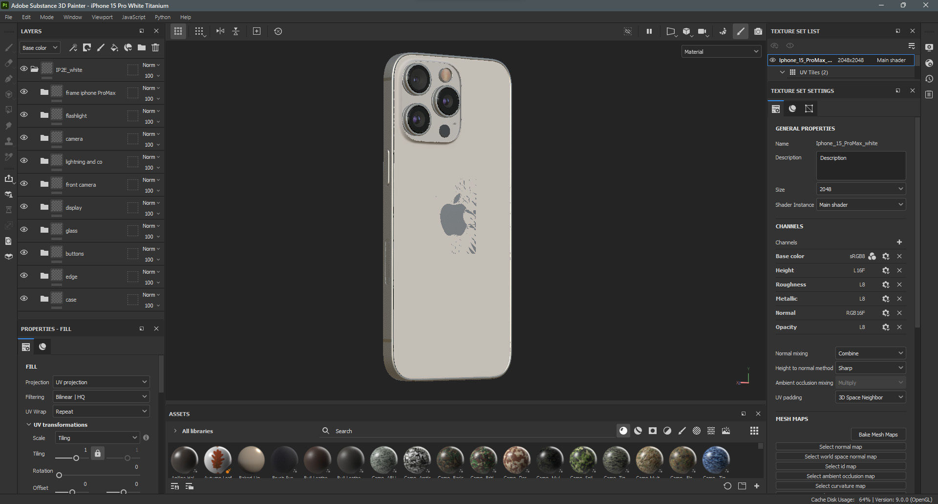938x504 pixels.
Task: Filter assets by smart materials icon
Action: click(638, 431)
